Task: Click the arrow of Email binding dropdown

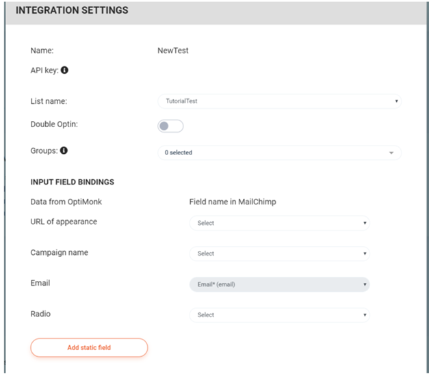Action: click(x=365, y=284)
